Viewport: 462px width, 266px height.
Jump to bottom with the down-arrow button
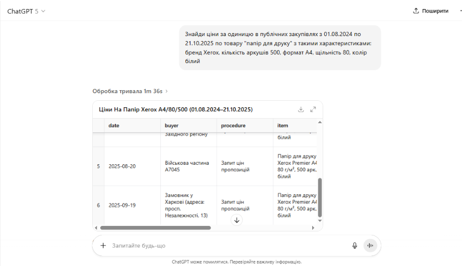[237, 219]
